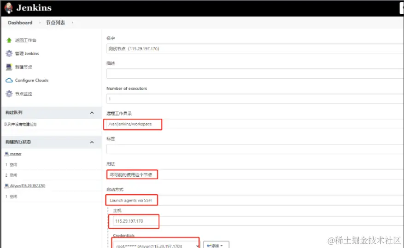Open Configure Clouds sidebar link
Viewport: 404px width, 248px height.
coord(32,80)
